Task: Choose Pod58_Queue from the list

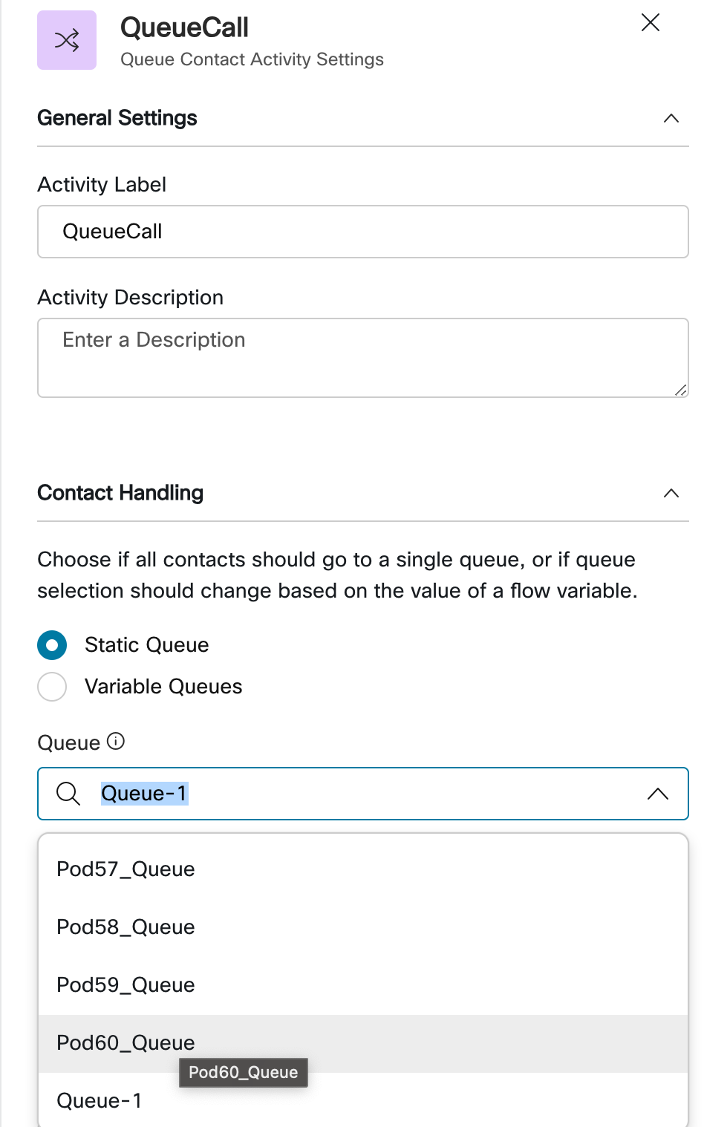Action: [126, 927]
